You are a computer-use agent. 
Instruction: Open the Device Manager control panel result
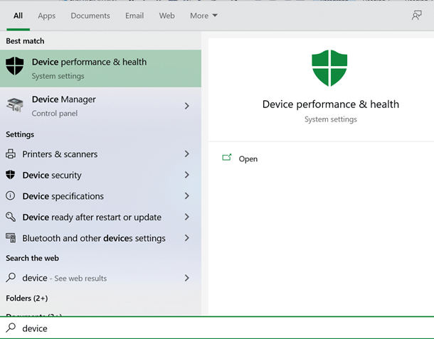pyautogui.click(x=100, y=106)
